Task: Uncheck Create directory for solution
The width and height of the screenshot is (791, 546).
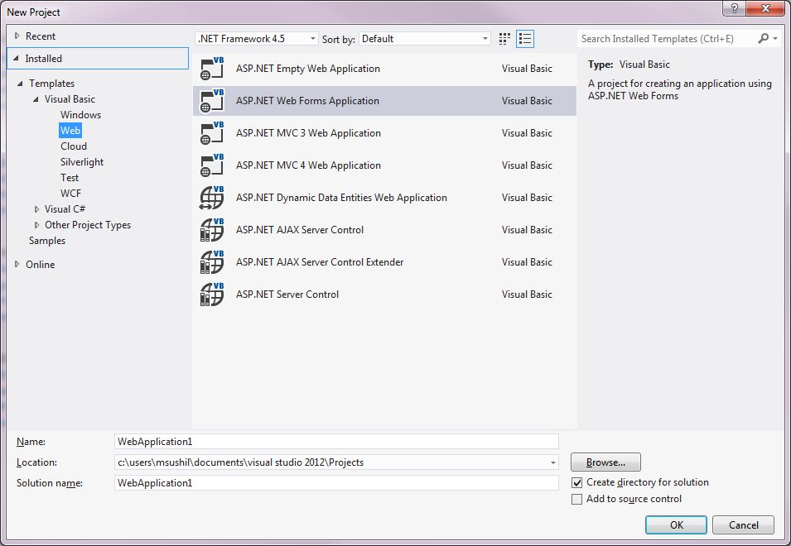Action: click(x=577, y=482)
